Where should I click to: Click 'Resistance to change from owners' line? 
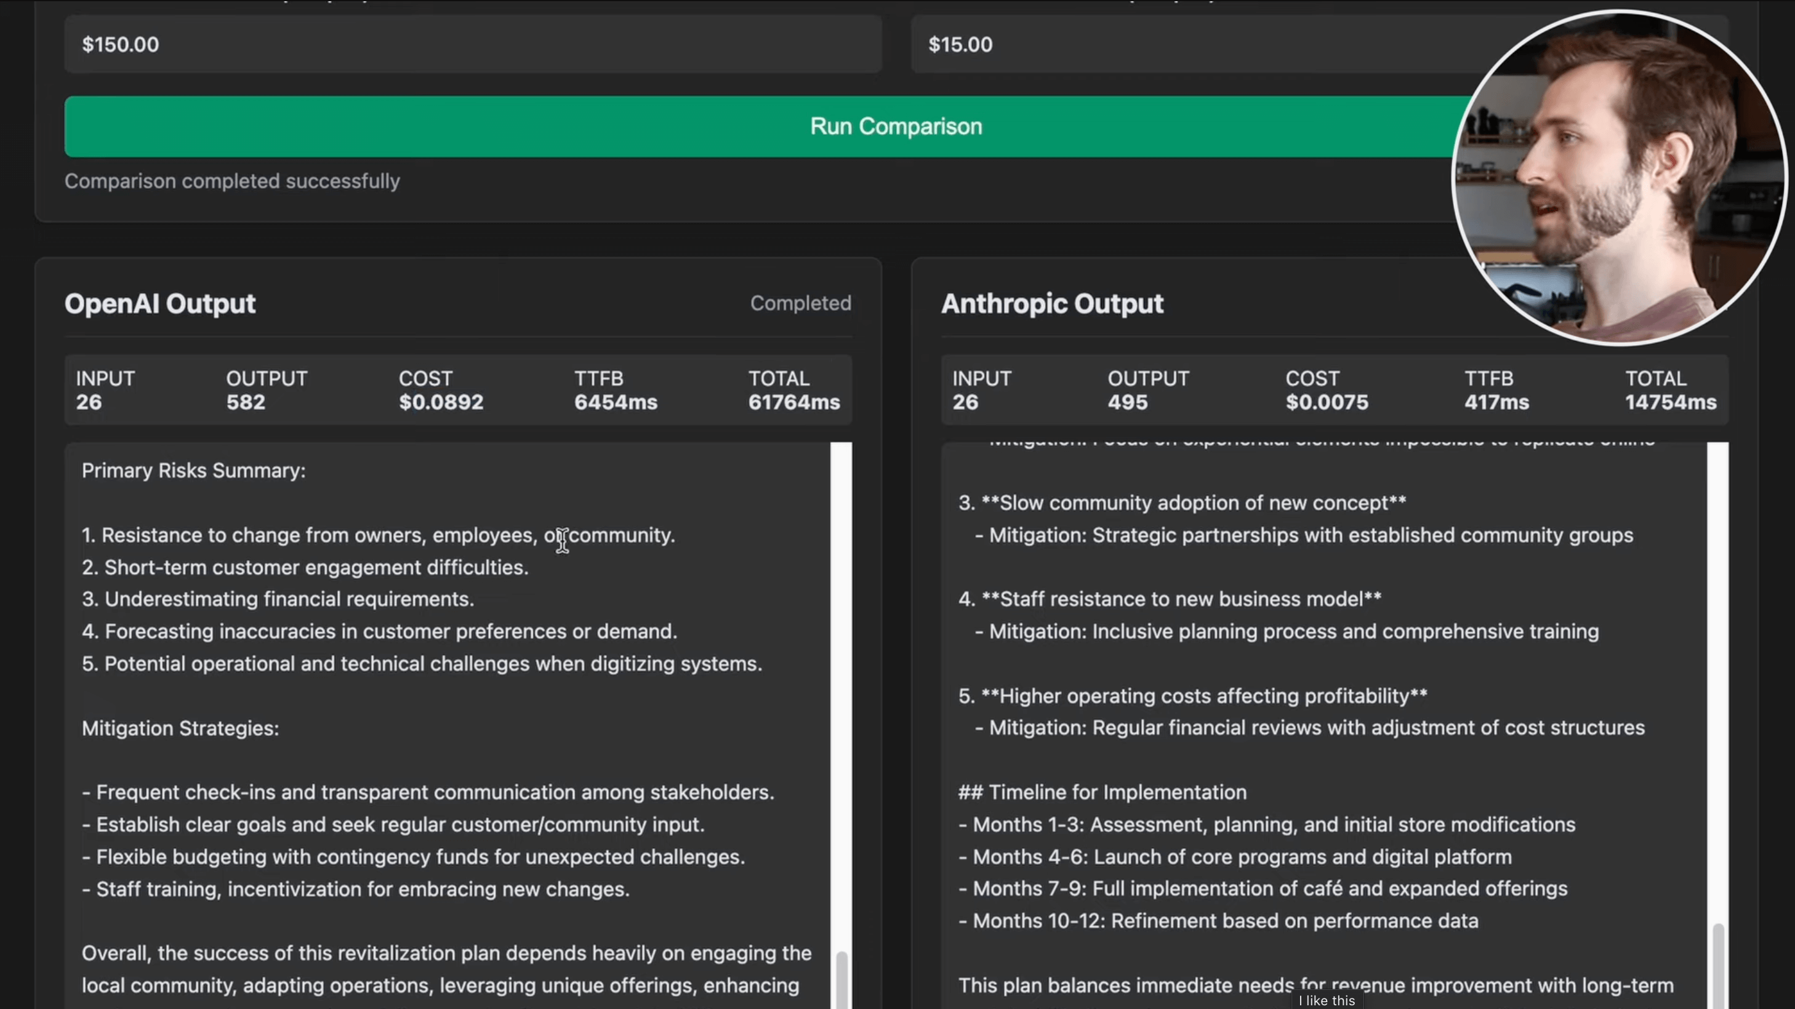[x=379, y=535]
